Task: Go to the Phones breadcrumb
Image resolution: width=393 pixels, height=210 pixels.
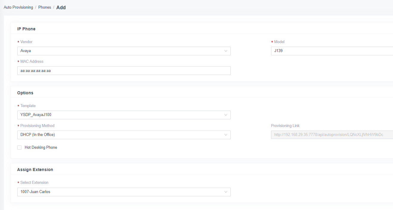Action: [45, 7]
